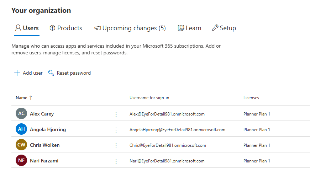
Task: Click the sort arrow beside Name column
Action: point(31,98)
